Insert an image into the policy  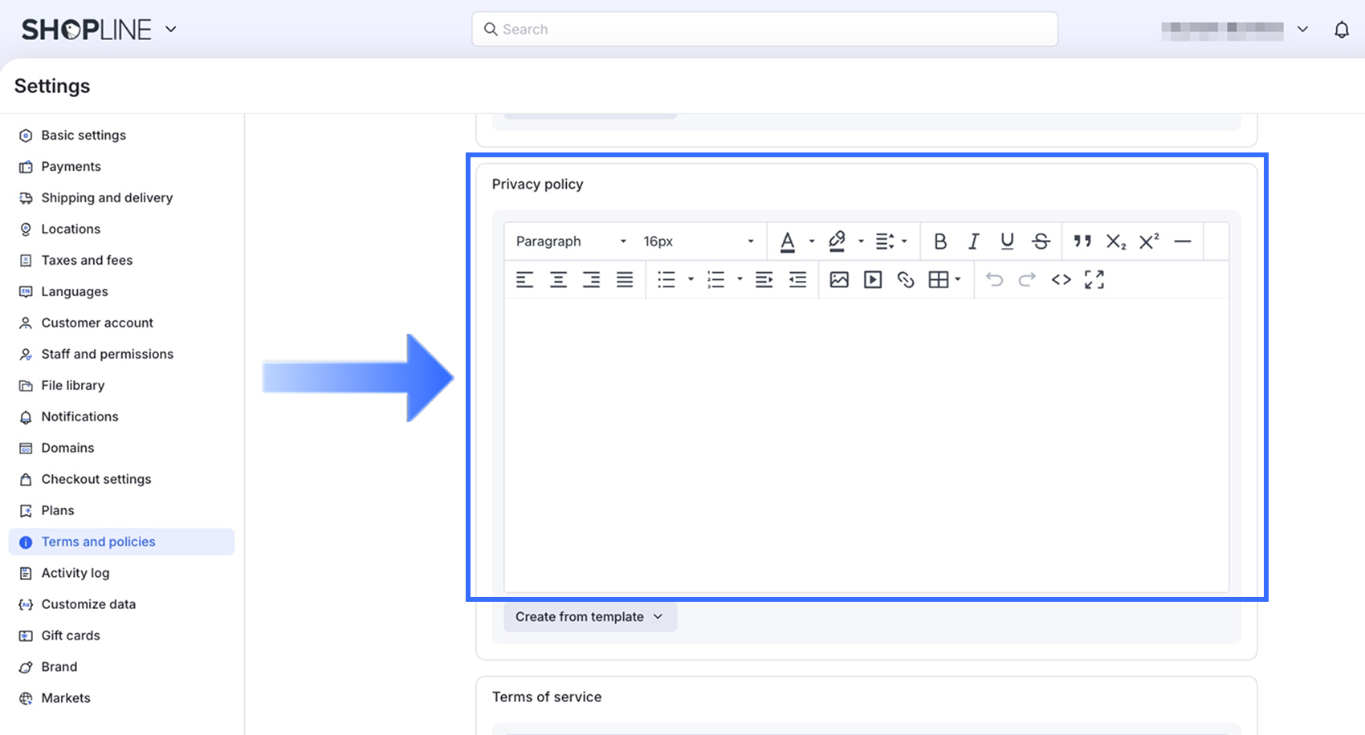(839, 279)
